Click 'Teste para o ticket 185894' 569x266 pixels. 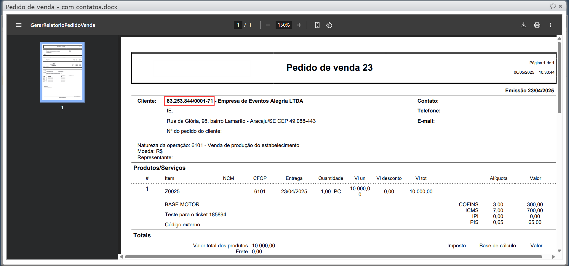[x=195, y=215]
